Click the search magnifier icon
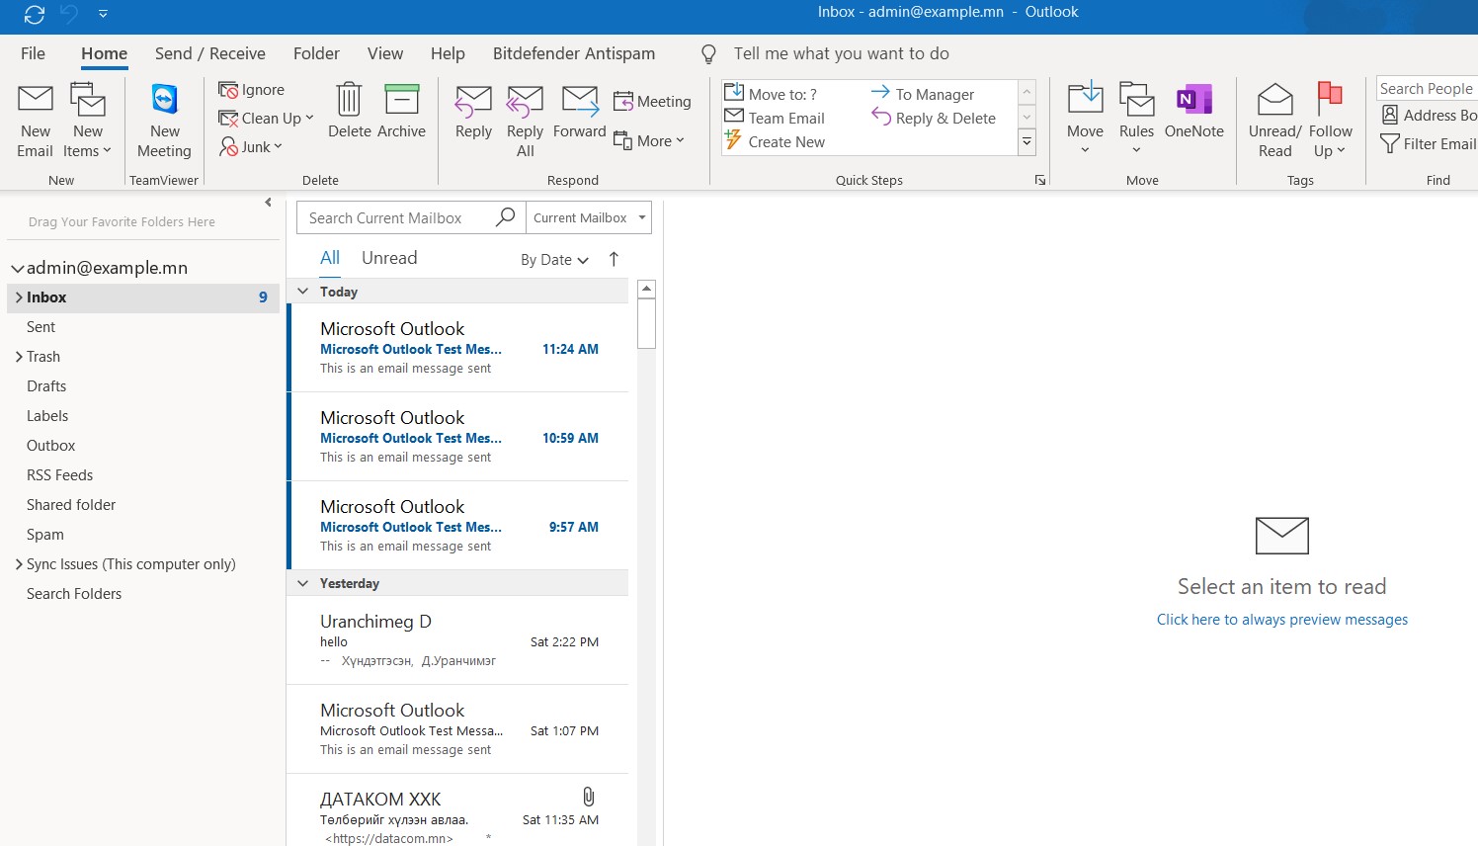1478x846 pixels. (506, 216)
